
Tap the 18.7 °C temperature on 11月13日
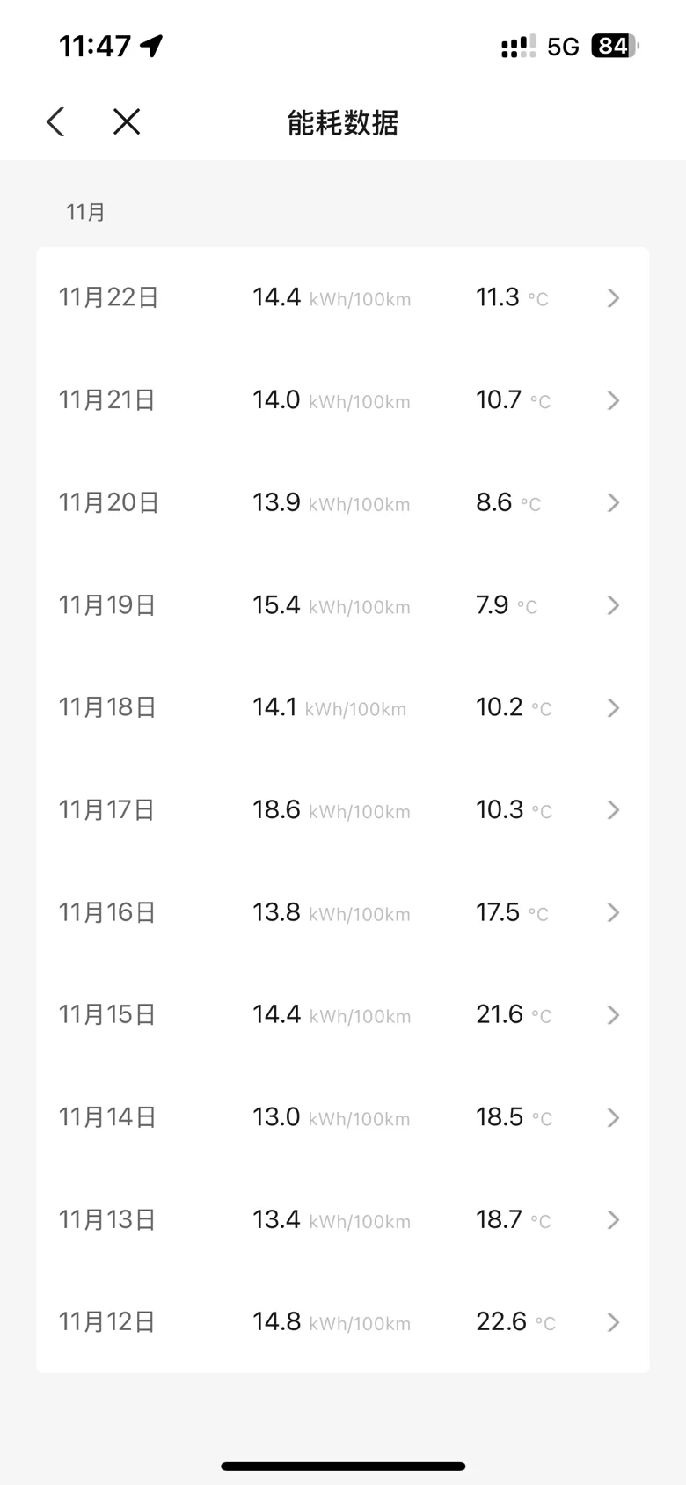[514, 1219]
